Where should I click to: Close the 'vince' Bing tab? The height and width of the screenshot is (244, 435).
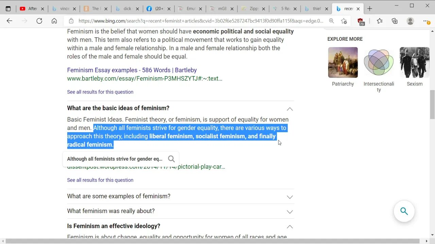74,9
